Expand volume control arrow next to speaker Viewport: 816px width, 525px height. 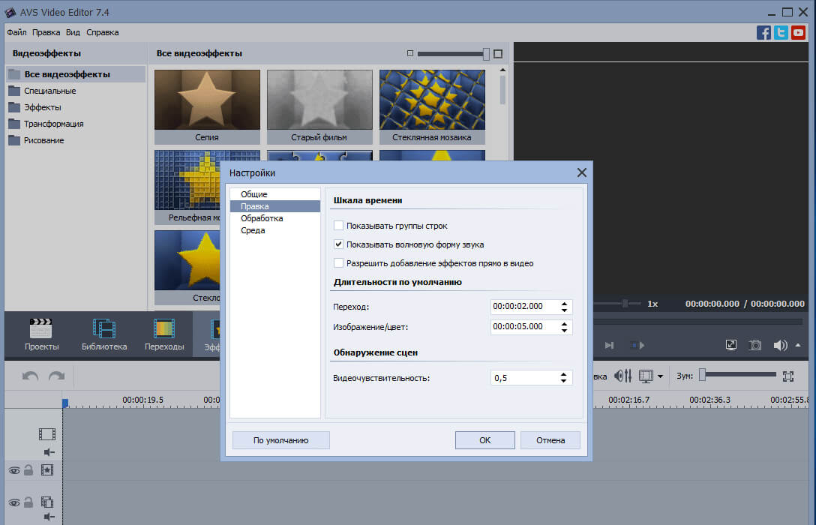798,345
